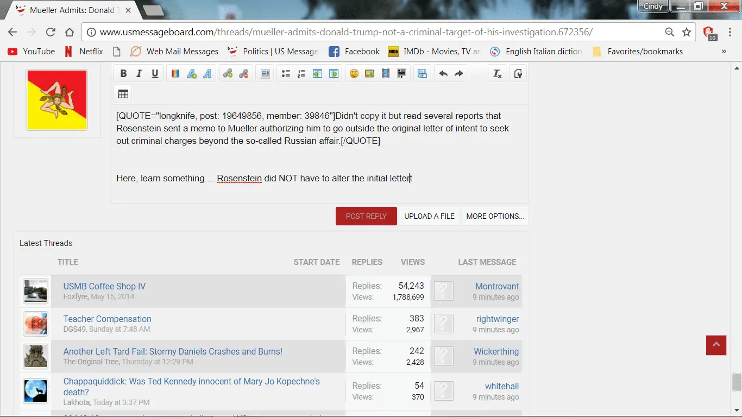Open the font size dropdown
Viewport: 742px width, 417px height.
click(191, 74)
